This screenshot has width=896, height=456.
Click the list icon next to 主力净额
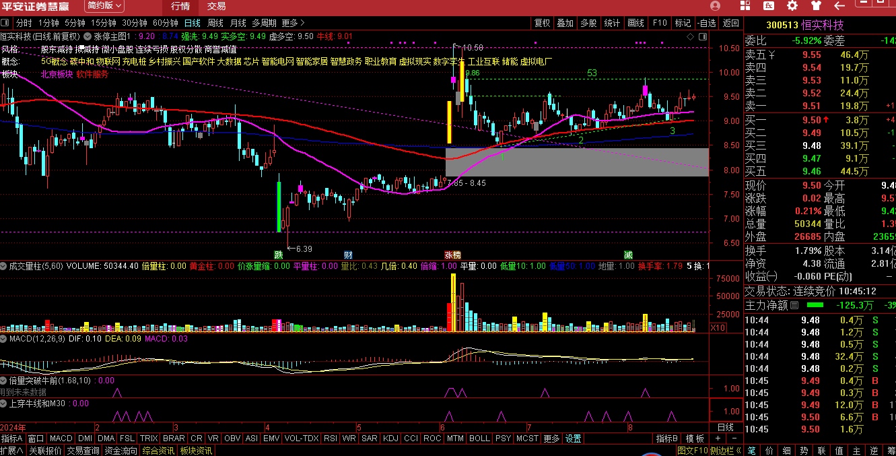[794, 305]
